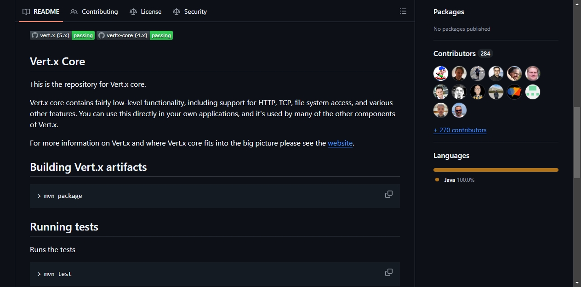This screenshot has width=581, height=287.
Task: Open the black-and-white photo contributor avatar
Action: [x=459, y=92]
